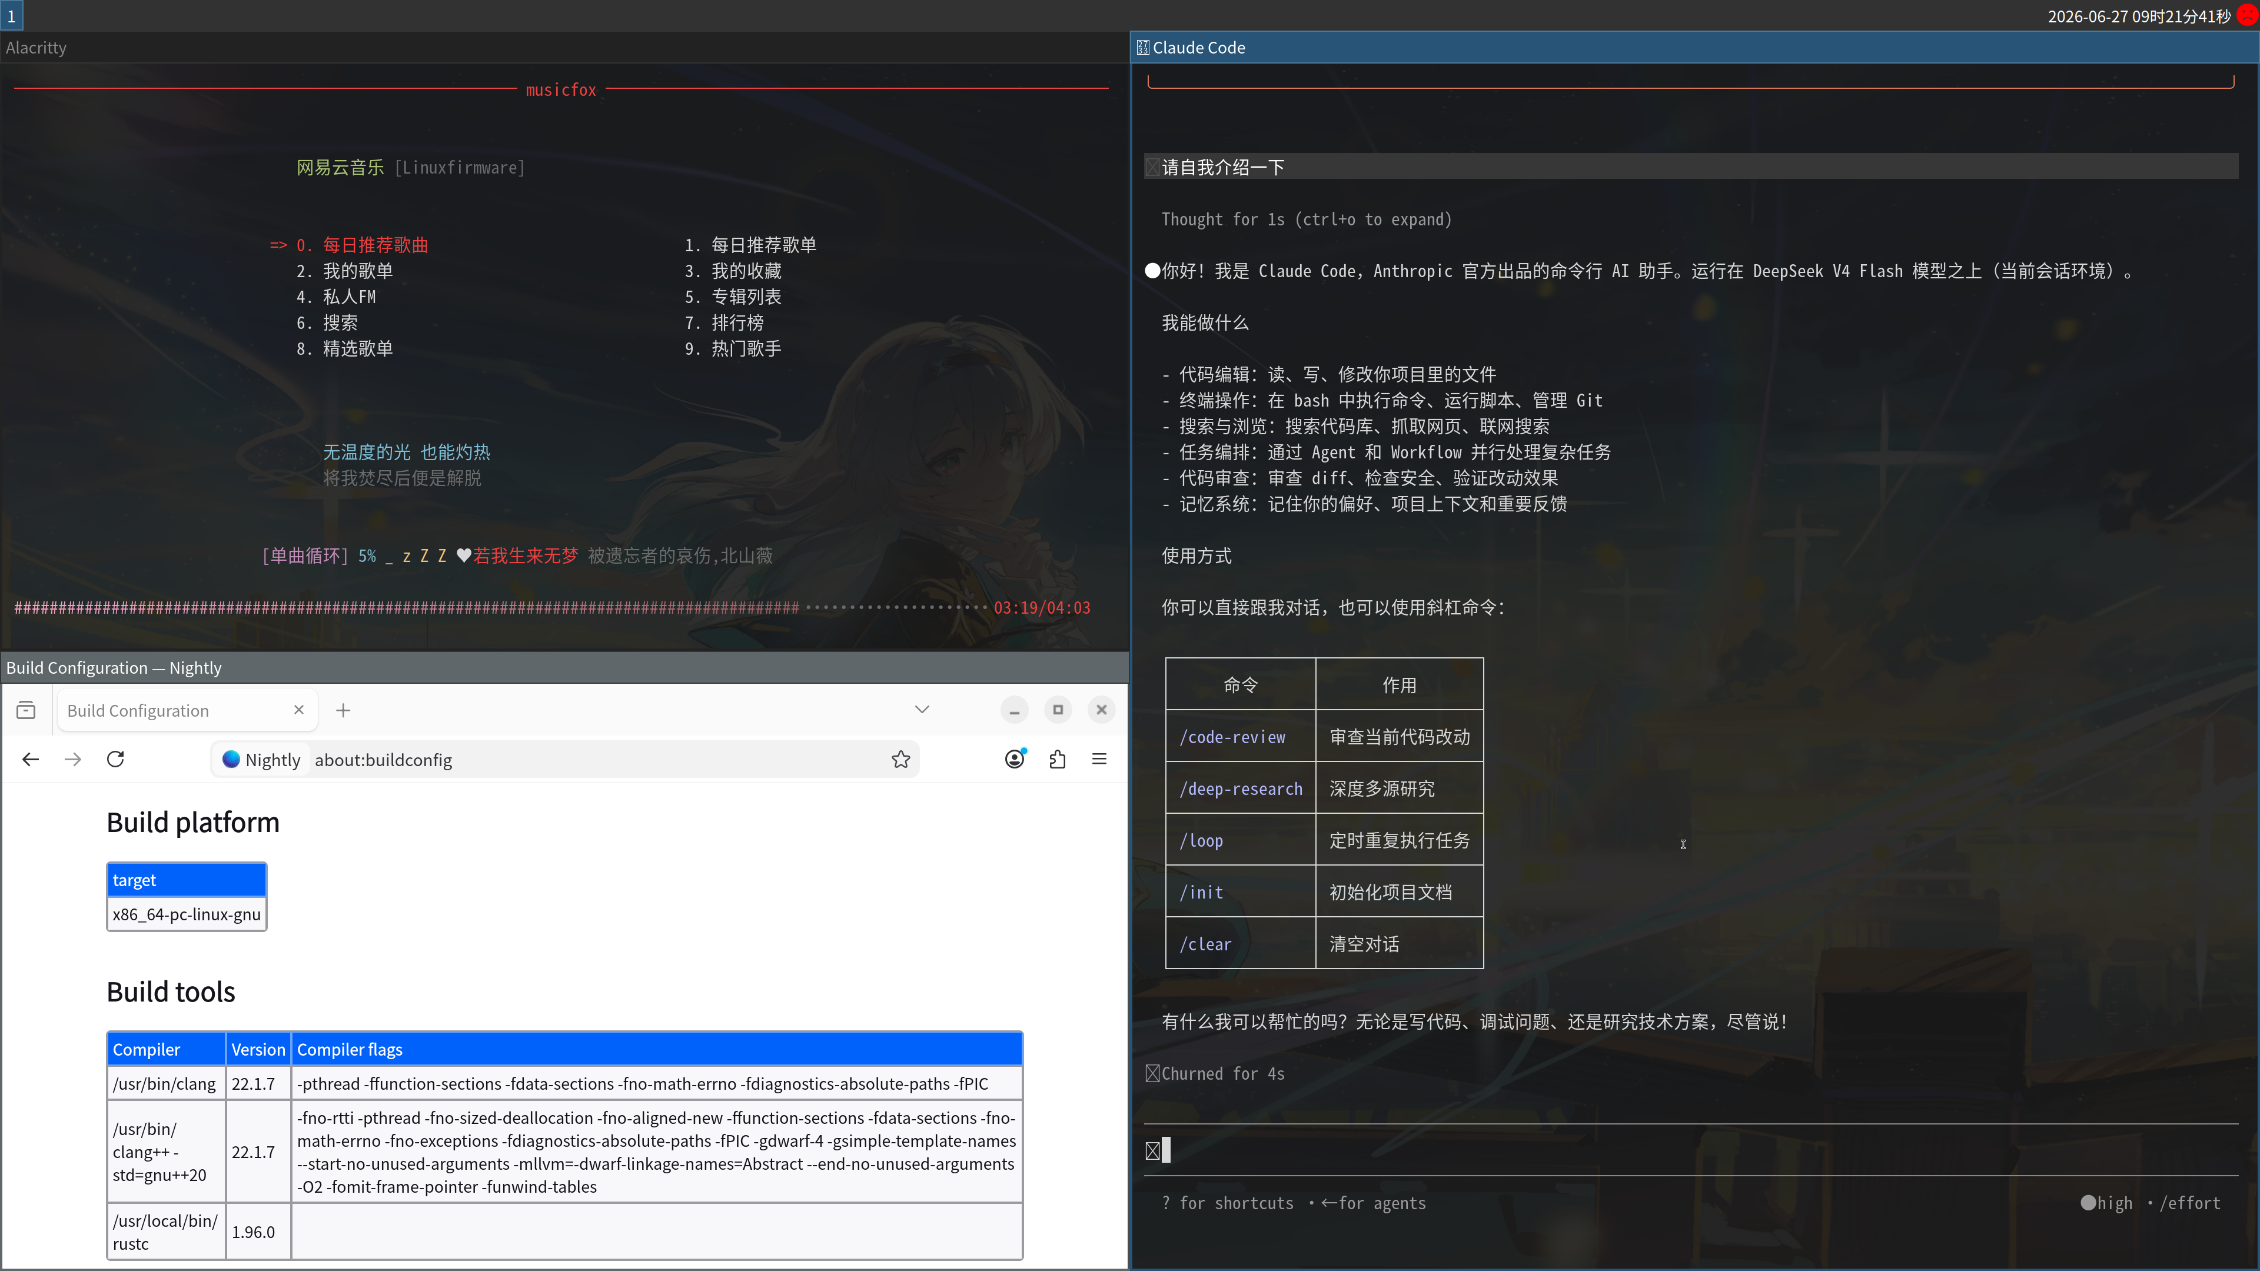Select 专辑列表 in musicfox menu
The image size is (2260, 1271).
click(x=733, y=297)
